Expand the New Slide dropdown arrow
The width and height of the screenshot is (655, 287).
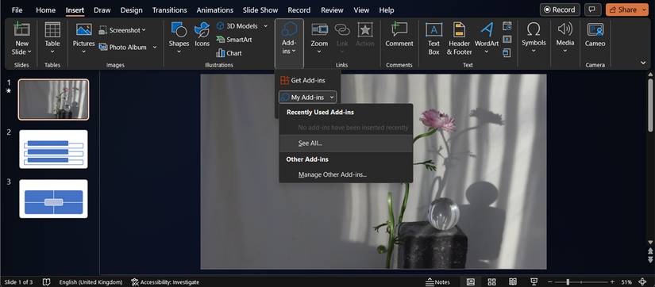[29, 52]
